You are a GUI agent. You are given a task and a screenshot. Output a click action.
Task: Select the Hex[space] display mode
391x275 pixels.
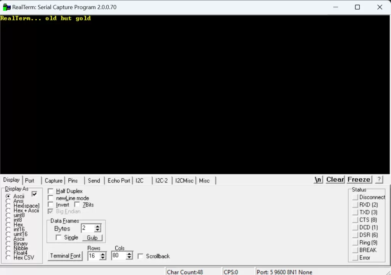(x=8, y=206)
